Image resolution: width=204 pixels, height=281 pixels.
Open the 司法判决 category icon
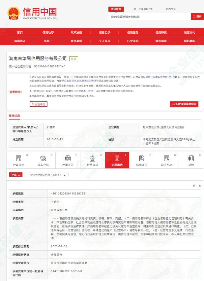pyautogui.click(x=166, y=158)
